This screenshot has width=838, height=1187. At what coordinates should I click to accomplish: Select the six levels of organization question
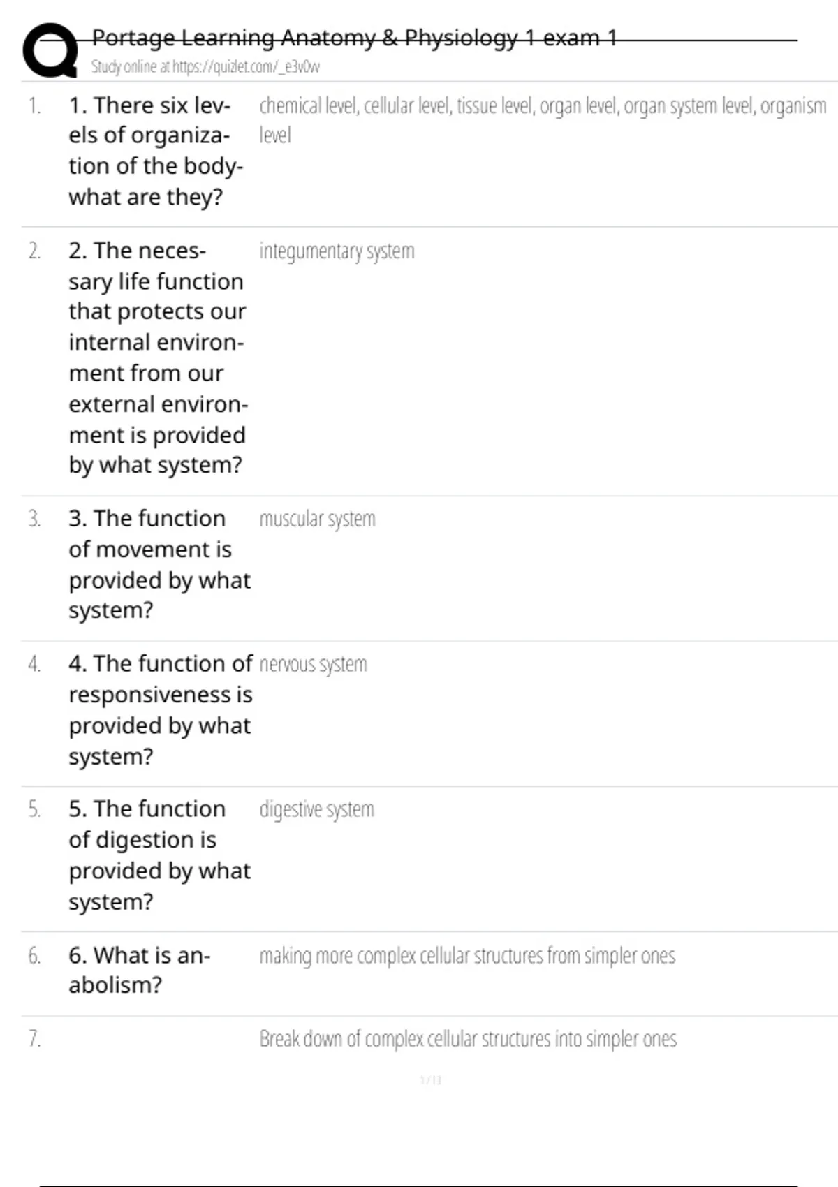point(155,151)
